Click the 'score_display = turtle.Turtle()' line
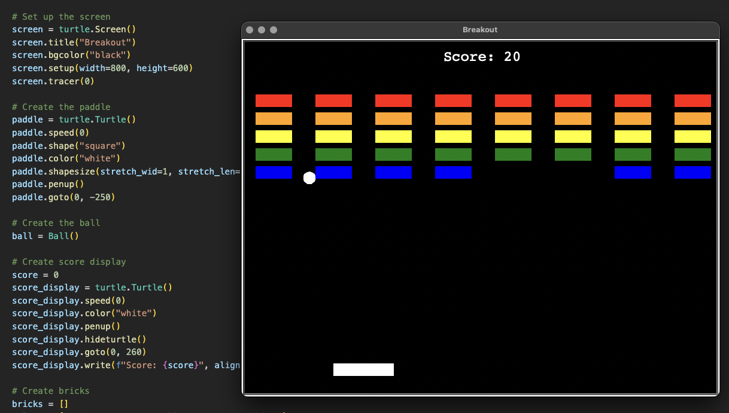 pos(92,287)
